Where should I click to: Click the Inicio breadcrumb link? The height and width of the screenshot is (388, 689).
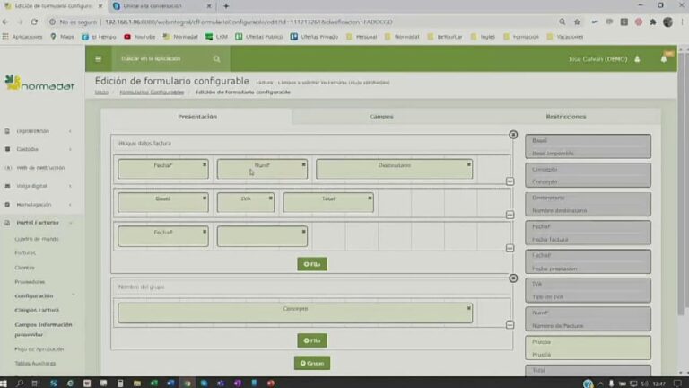(x=101, y=92)
